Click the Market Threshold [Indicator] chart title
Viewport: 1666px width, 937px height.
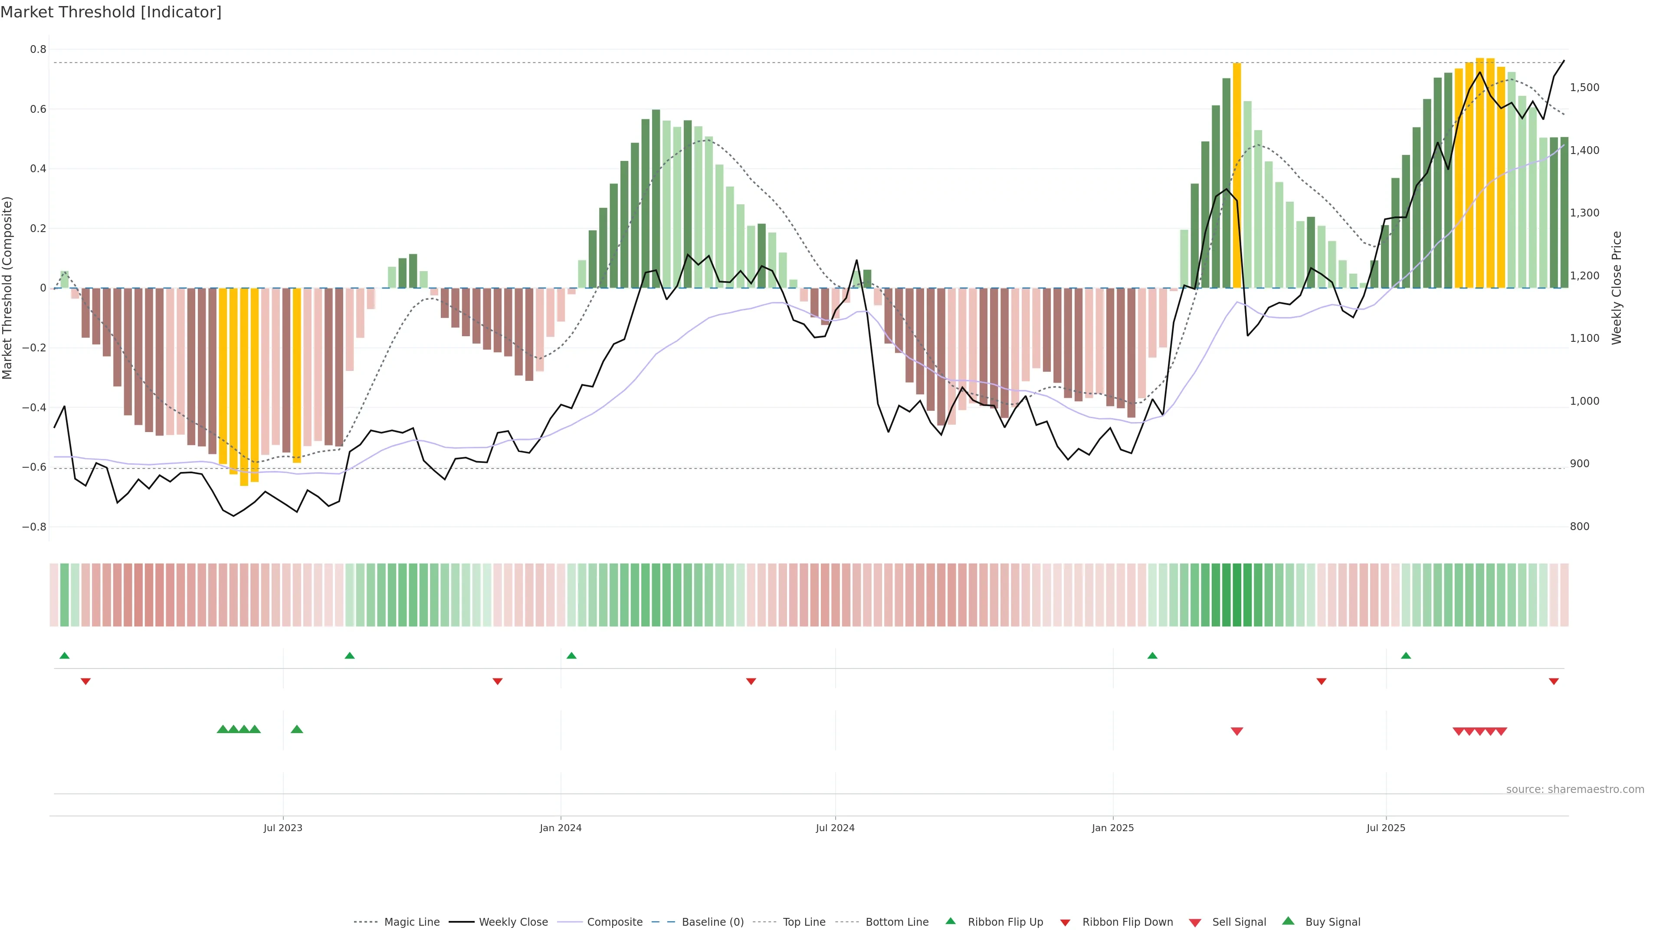(x=111, y=12)
